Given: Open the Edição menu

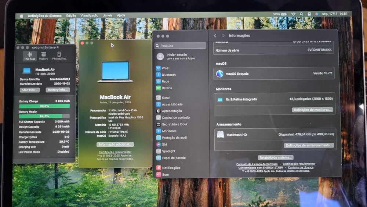Looking at the screenshot, I should pyautogui.click(x=71, y=15).
